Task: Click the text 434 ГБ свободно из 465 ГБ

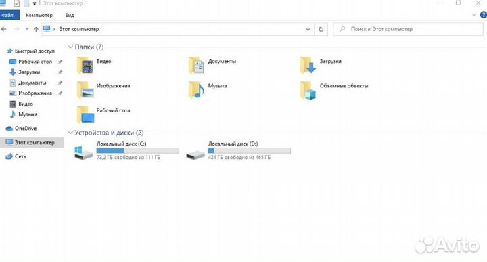Action: (x=239, y=158)
